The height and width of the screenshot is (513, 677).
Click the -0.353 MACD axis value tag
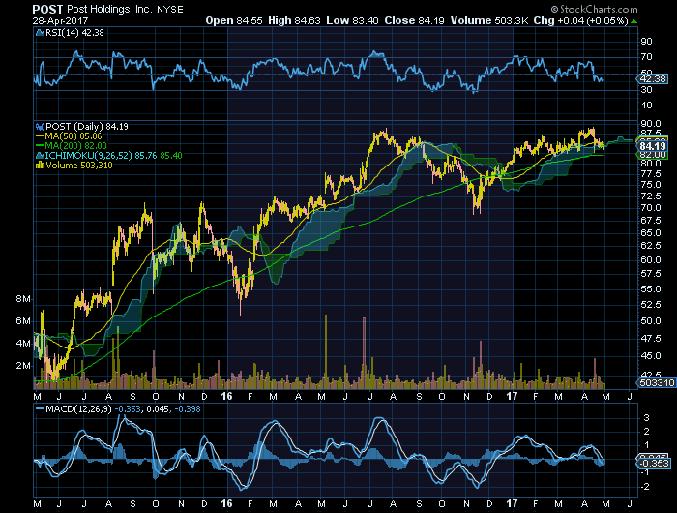[x=654, y=464]
